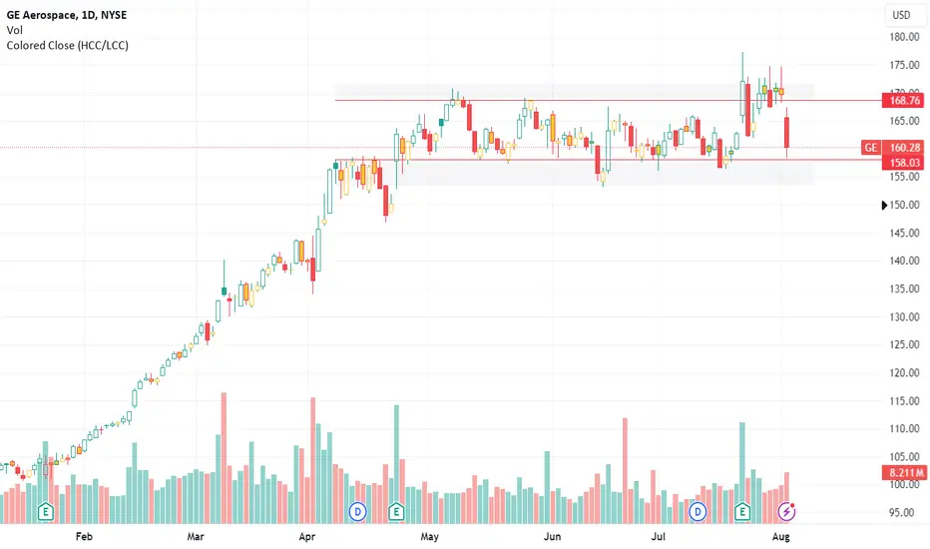Viewport: 930px width, 549px height.
Task: Click the tallest March red volume bar
Action: [x=224, y=457]
